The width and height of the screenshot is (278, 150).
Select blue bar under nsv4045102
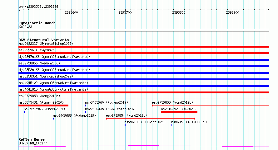144,86
